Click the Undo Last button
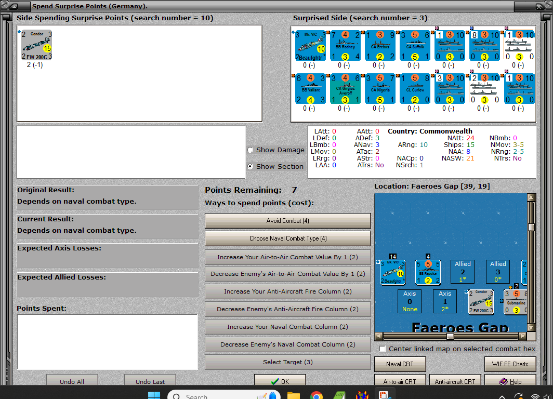This screenshot has width=553, height=399. 150,381
